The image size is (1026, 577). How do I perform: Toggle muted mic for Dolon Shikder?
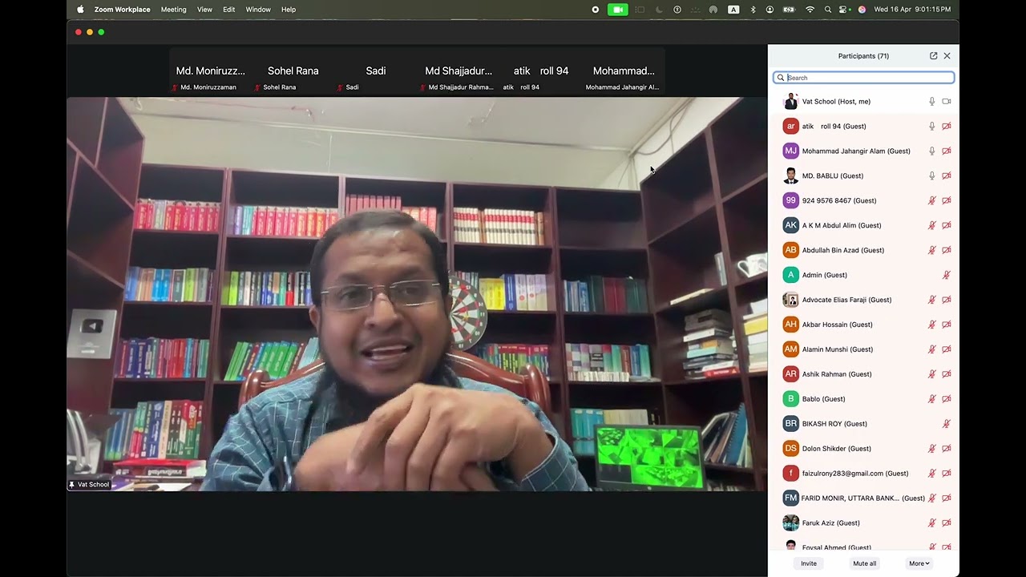click(931, 449)
